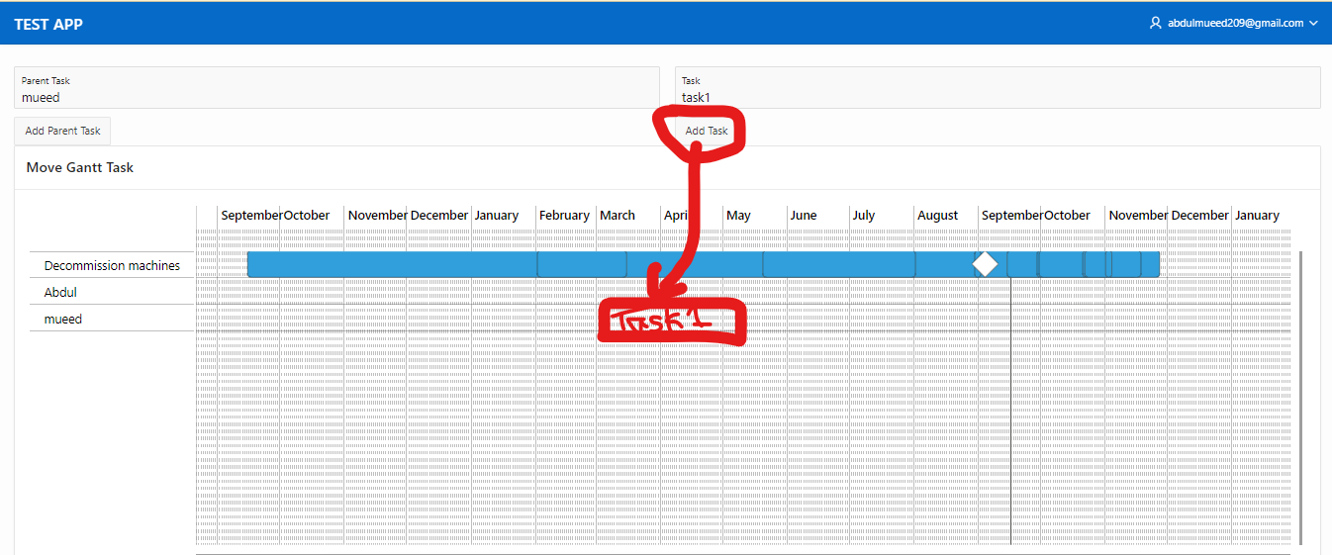Select the May column header
This screenshot has height=555, width=1332.
(738, 215)
